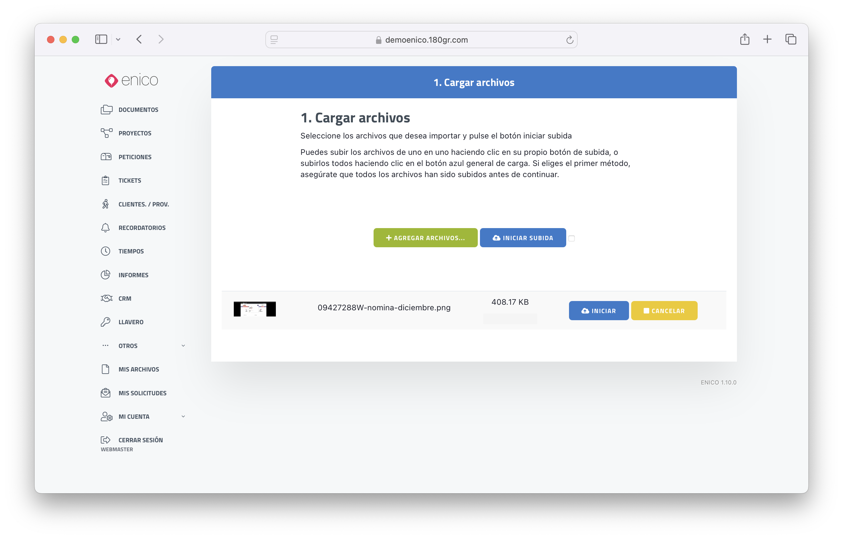Click the Documentos folder icon
Image resolution: width=843 pixels, height=539 pixels.
point(106,109)
